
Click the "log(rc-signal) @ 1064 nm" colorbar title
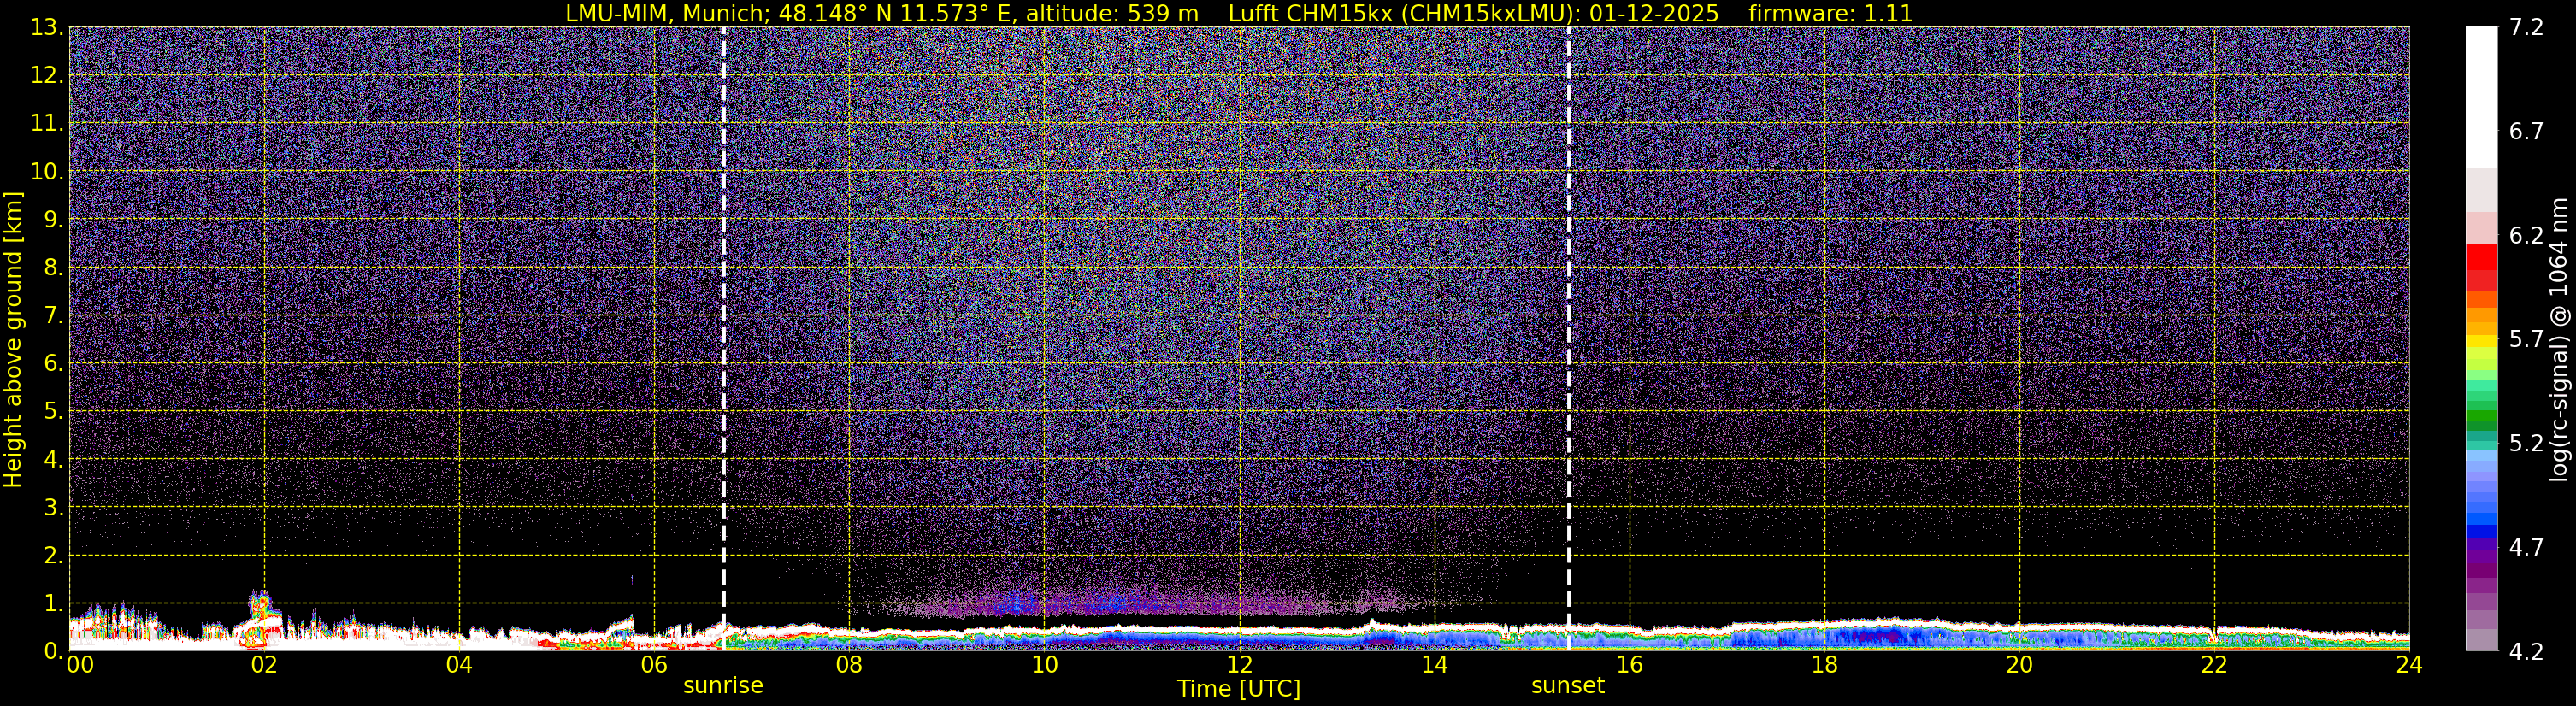2559,339
